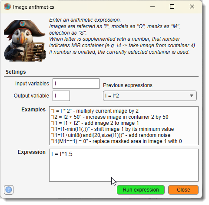
Task: Minimize the Image arithmetics window
Action: click(x=153, y=7)
